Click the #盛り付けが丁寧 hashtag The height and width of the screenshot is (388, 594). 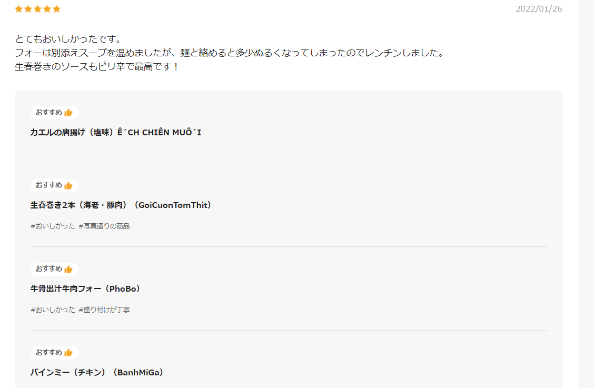pos(104,310)
